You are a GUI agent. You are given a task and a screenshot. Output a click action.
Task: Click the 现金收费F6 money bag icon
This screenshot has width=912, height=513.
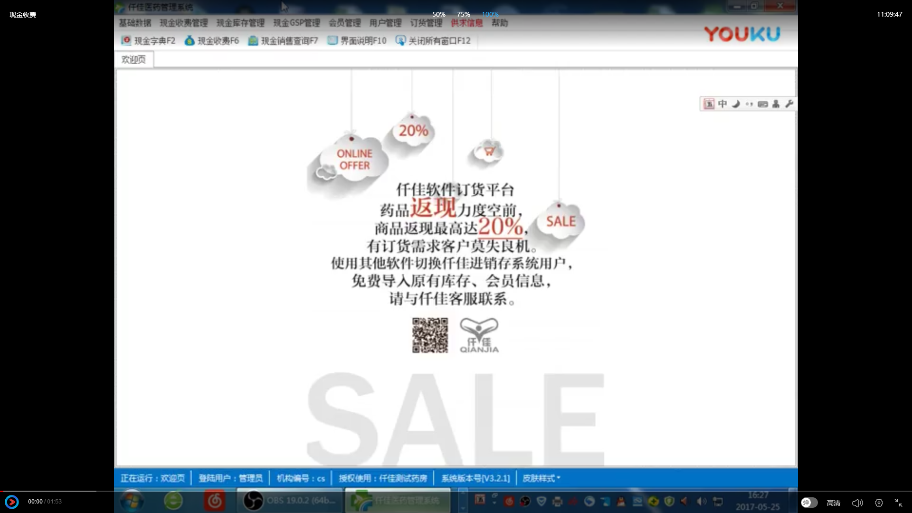point(190,40)
